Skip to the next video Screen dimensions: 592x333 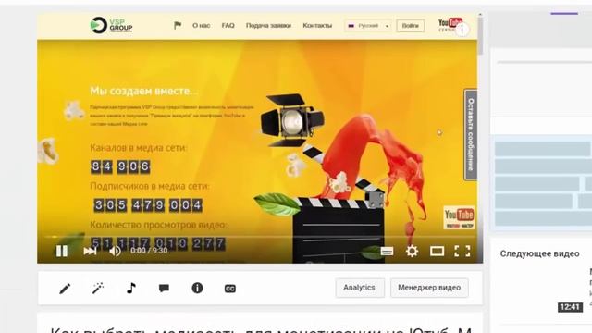[x=90, y=251]
